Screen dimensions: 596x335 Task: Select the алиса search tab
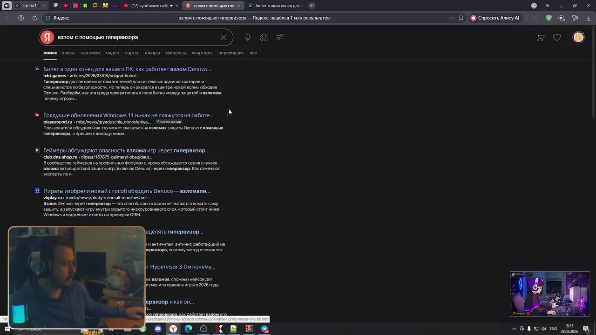[x=68, y=53]
